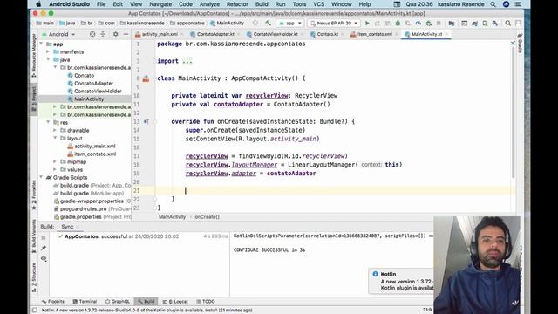558x314 pixels.
Task: Open the TODO tool window
Action: pyautogui.click(x=206, y=301)
